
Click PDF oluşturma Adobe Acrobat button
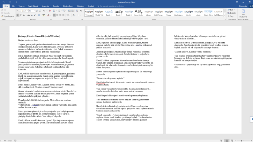tap(243, 13)
